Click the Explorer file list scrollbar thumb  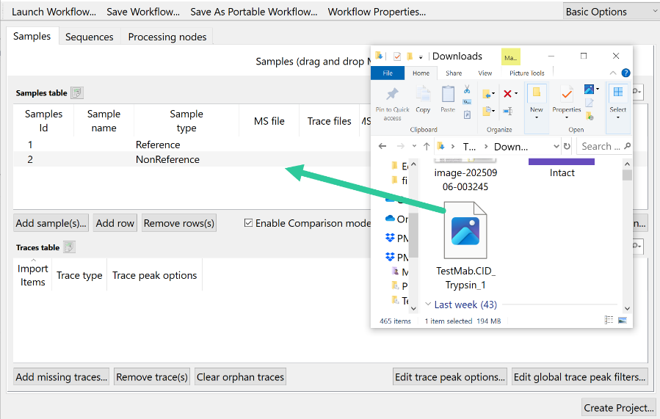(627, 174)
